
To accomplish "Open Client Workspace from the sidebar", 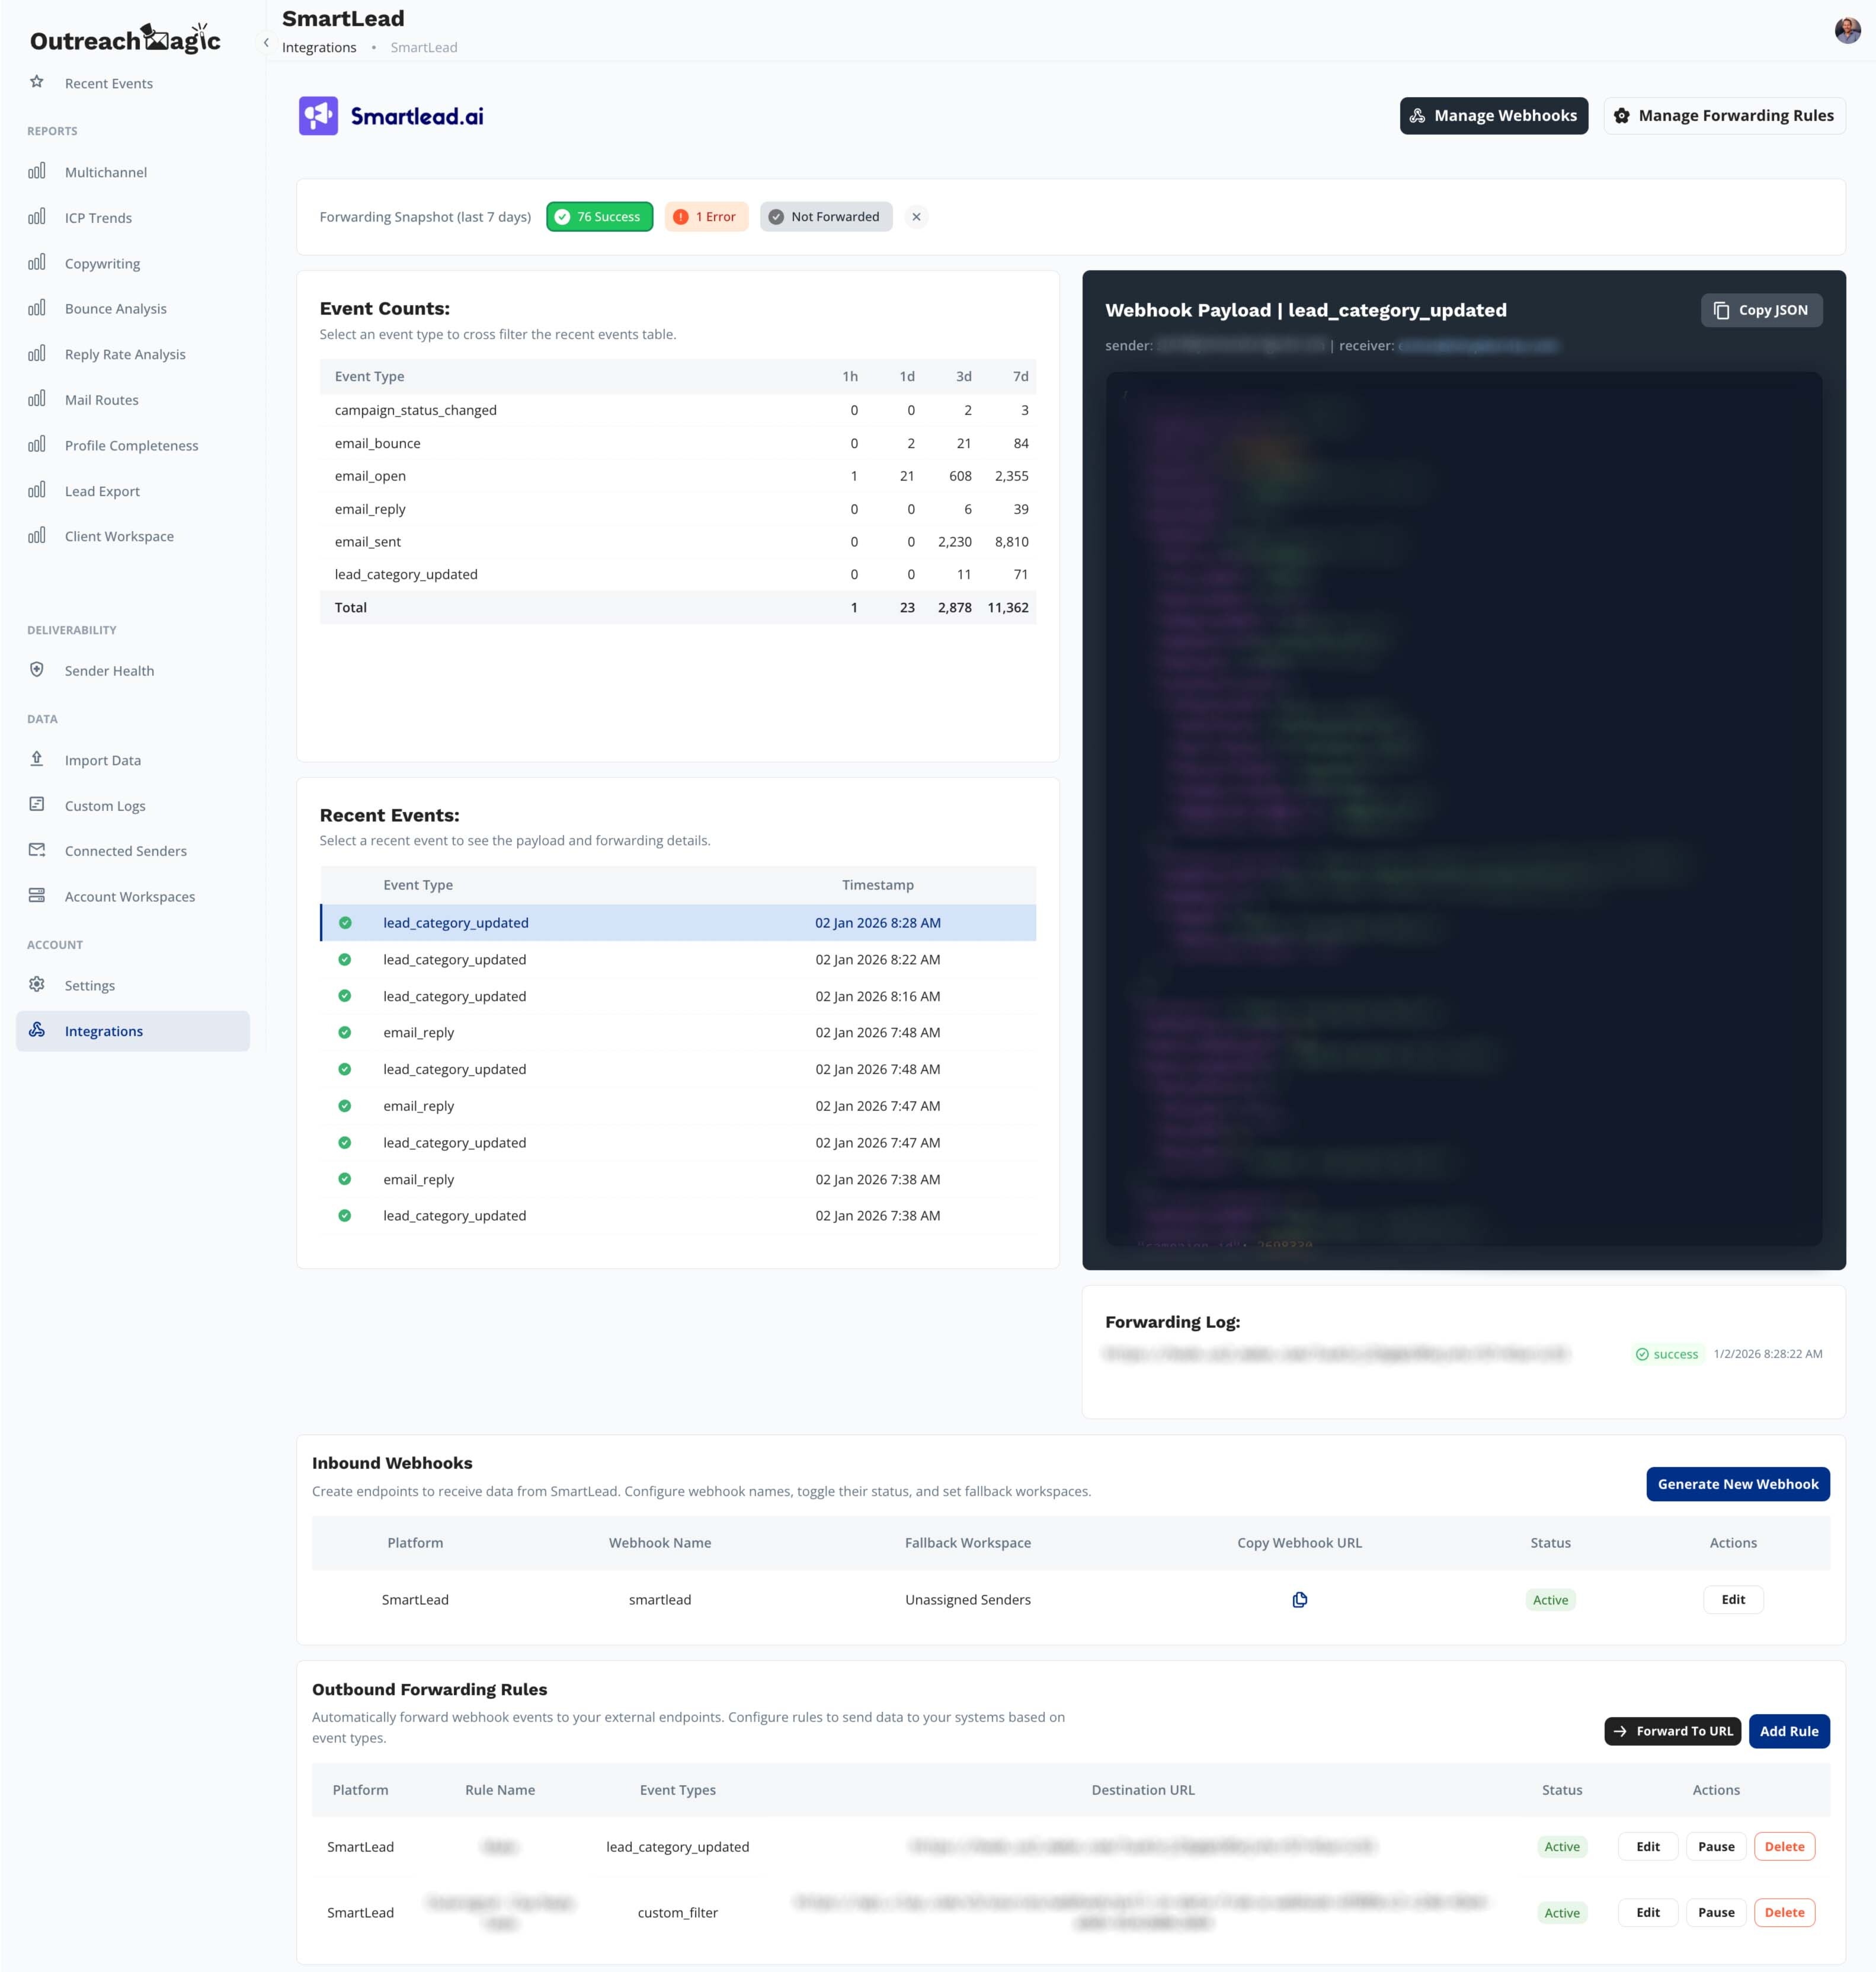I will [x=119, y=536].
